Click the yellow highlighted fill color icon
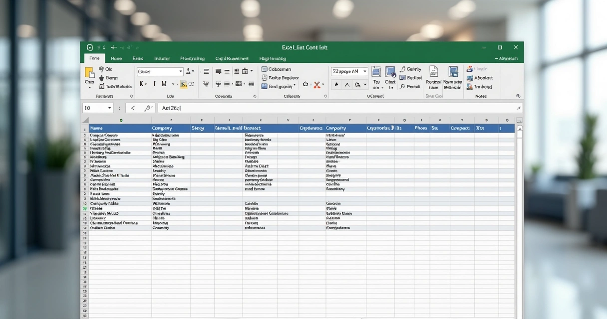607x319 pixels. (183, 84)
